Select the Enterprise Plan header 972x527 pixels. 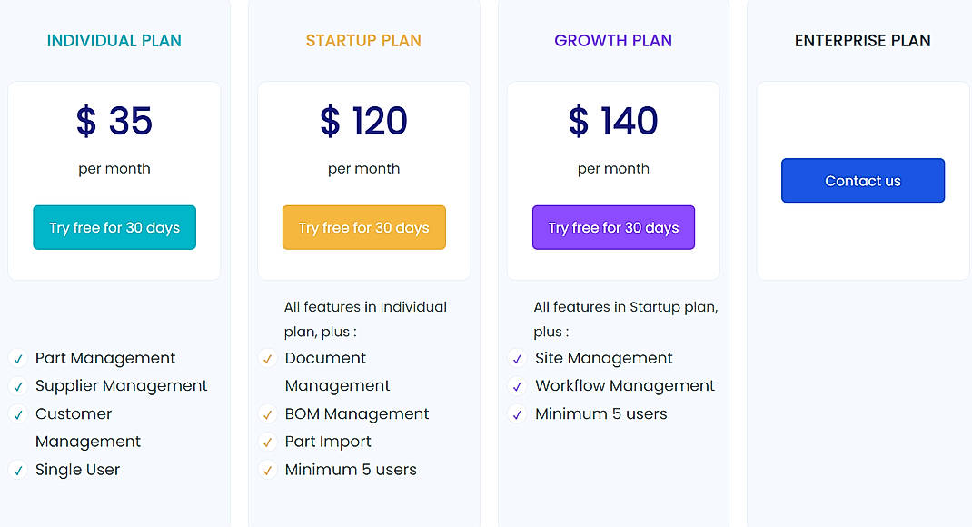[862, 40]
